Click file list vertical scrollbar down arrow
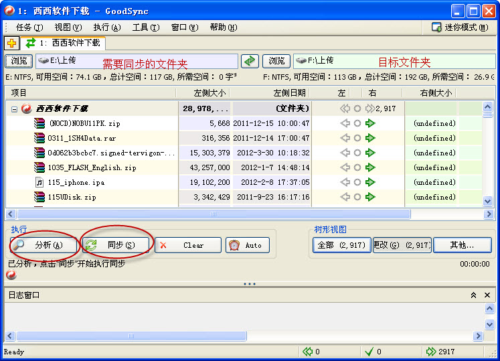Viewport: 500px width, 361px height. coord(487,201)
